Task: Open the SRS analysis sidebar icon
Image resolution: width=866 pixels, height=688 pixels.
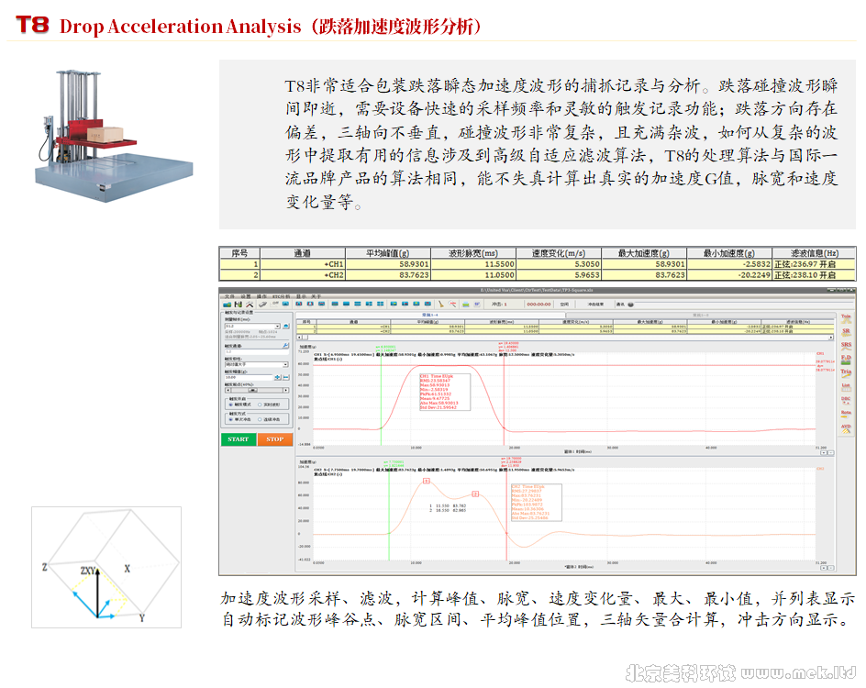Action: [x=846, y=346]
